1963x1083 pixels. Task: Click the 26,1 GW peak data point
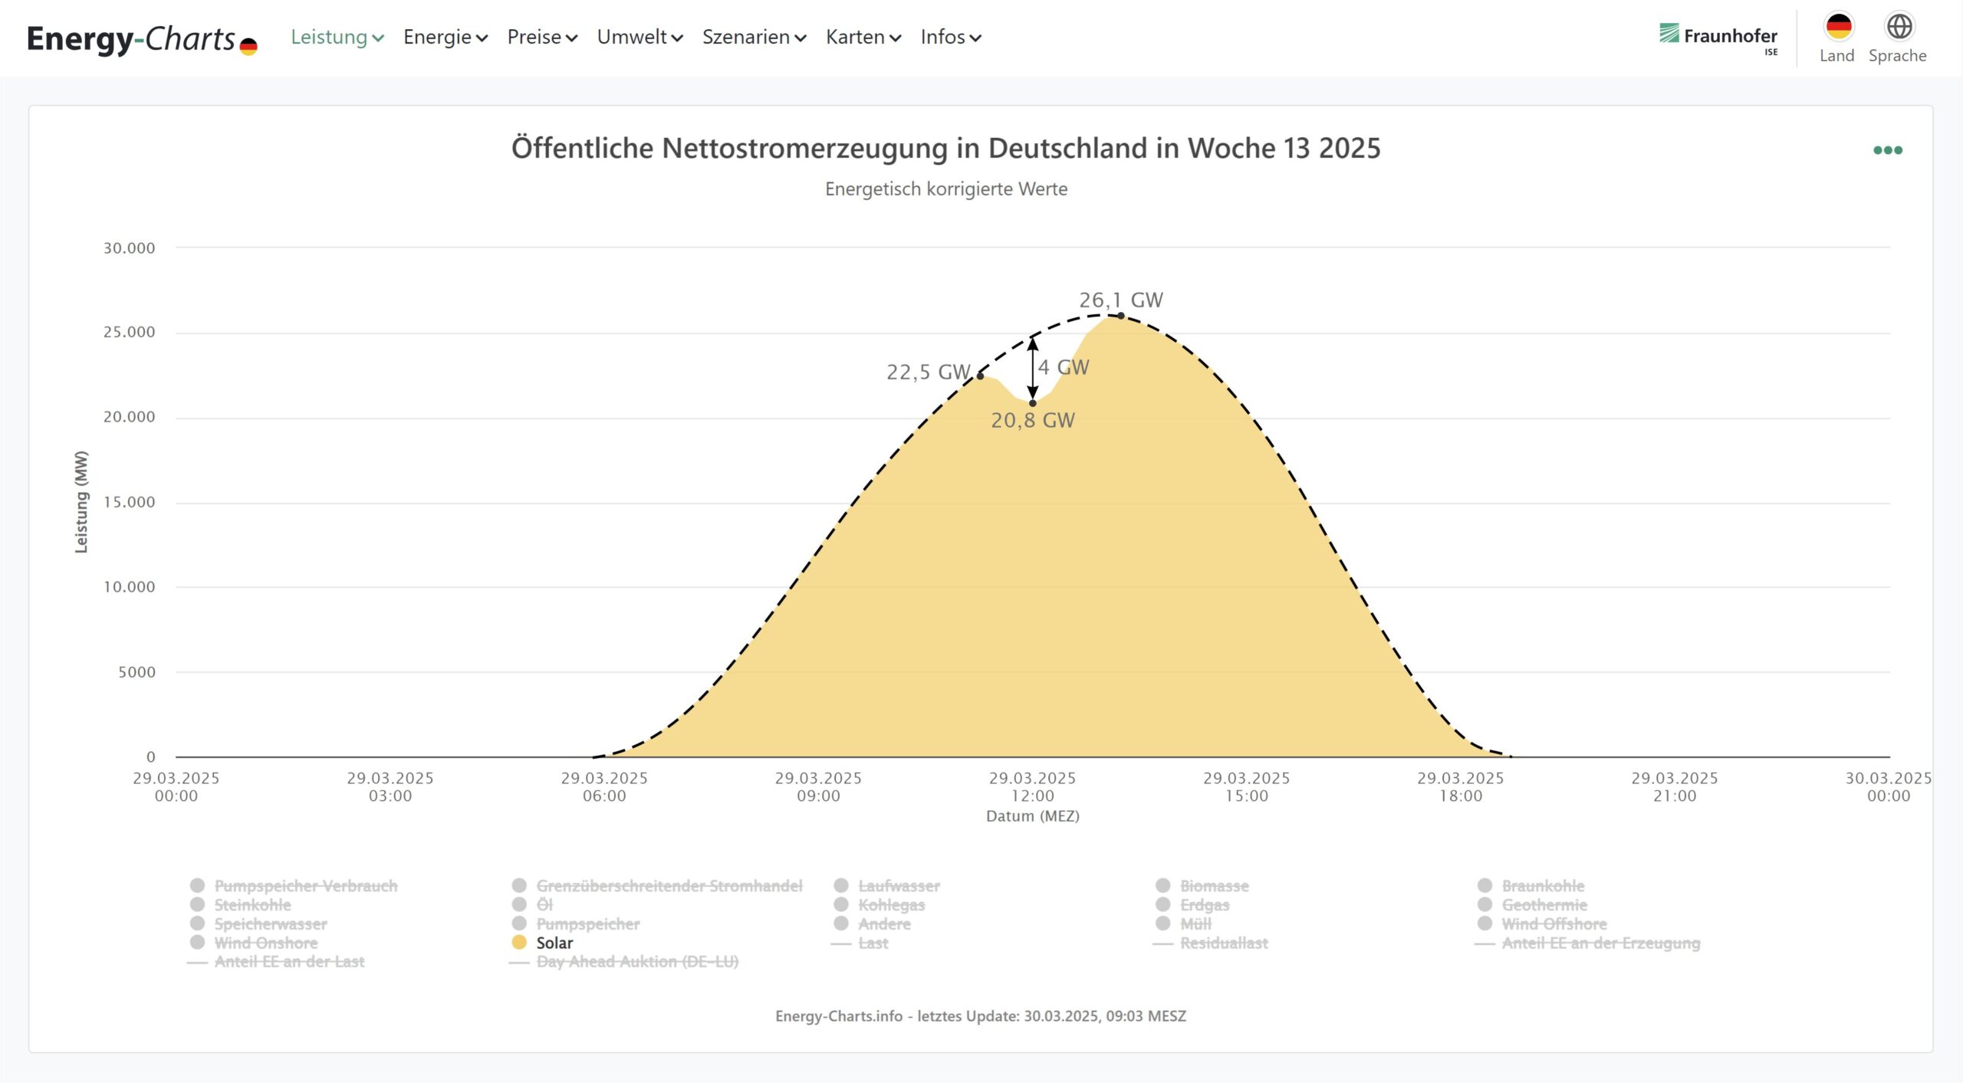(1120, 316)
